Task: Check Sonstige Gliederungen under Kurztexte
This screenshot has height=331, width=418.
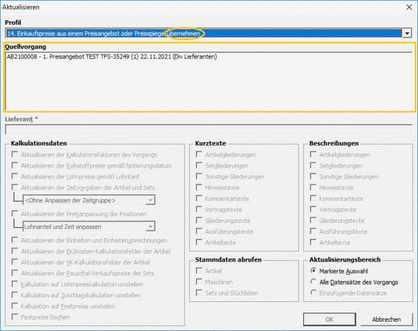Action: click(199, 177)
